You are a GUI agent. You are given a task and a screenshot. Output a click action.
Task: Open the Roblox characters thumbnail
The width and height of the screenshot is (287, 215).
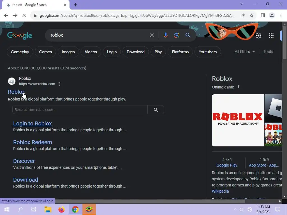[x=273, y=135]
